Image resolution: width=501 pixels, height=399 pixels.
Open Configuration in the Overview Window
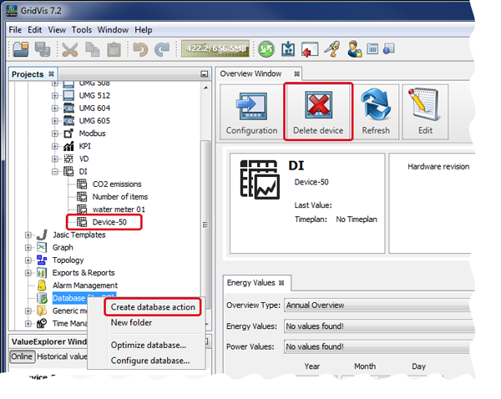coord(251,112)
